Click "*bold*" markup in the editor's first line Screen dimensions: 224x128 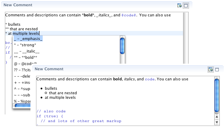pyautogui.click(x=88, y=15)
